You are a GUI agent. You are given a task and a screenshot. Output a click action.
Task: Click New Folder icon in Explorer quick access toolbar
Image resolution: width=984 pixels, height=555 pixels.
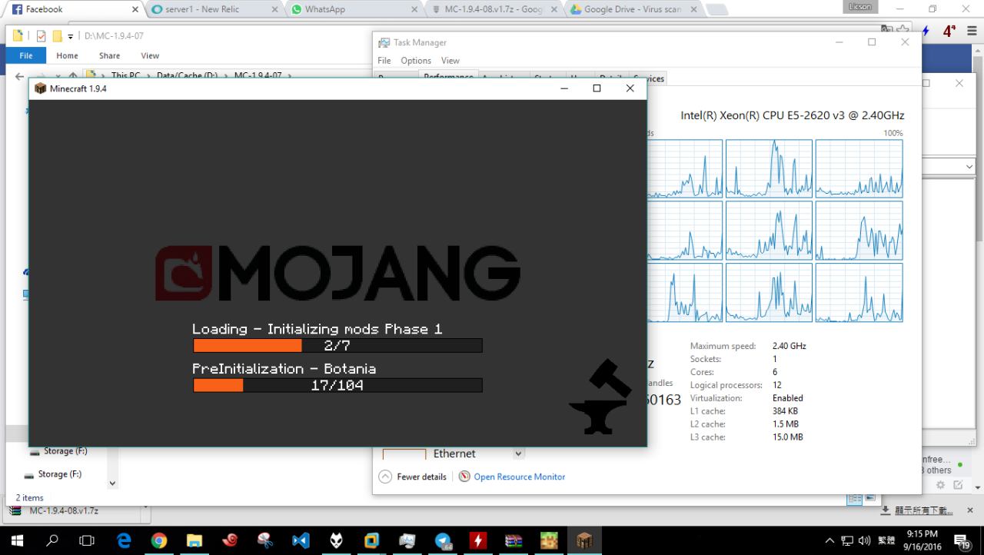click(x=57, y=36)
